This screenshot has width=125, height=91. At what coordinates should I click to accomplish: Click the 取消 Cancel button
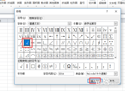pos(112,81)
